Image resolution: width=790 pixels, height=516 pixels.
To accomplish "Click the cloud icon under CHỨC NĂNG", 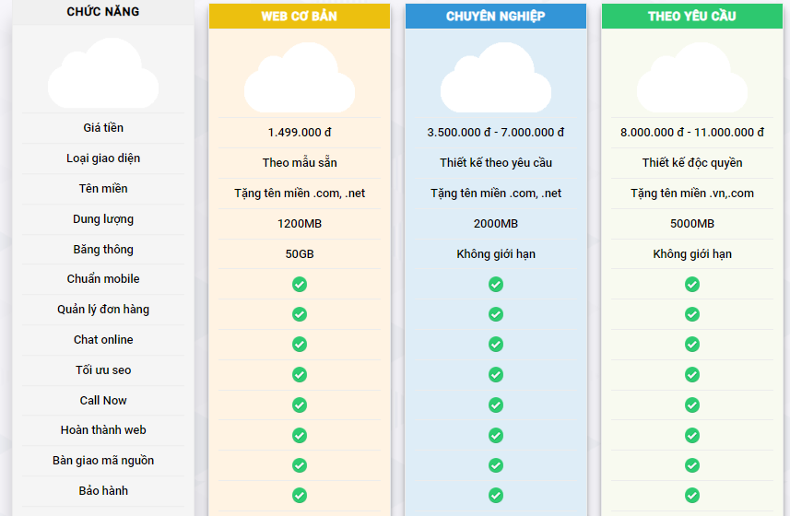I will [103, 76].
